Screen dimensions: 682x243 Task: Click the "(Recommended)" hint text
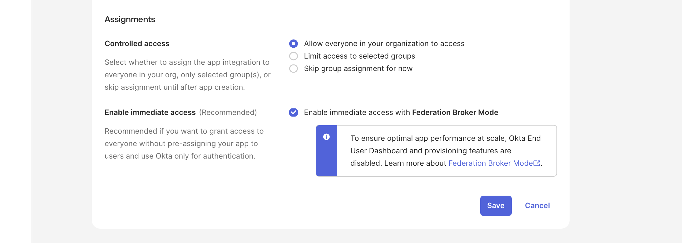228,112
